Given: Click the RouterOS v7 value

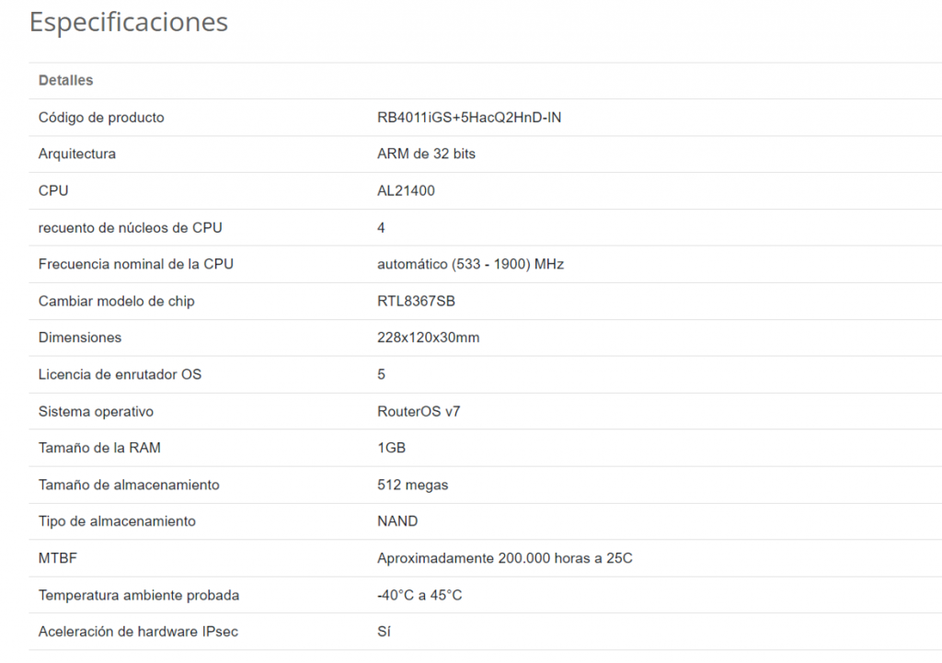Looking at the screenshot, I should pos(419,412).
